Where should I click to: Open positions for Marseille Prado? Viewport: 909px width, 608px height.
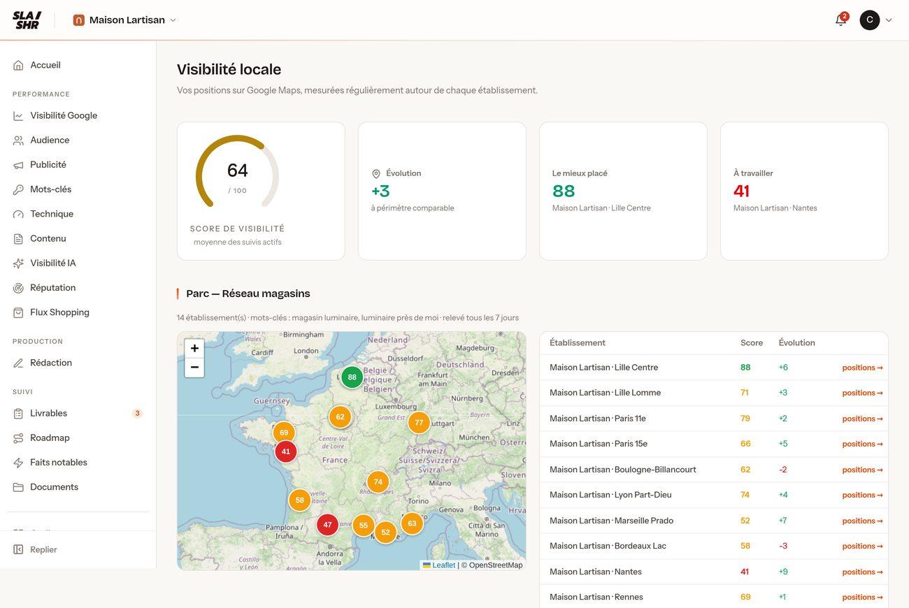[862, 521]
